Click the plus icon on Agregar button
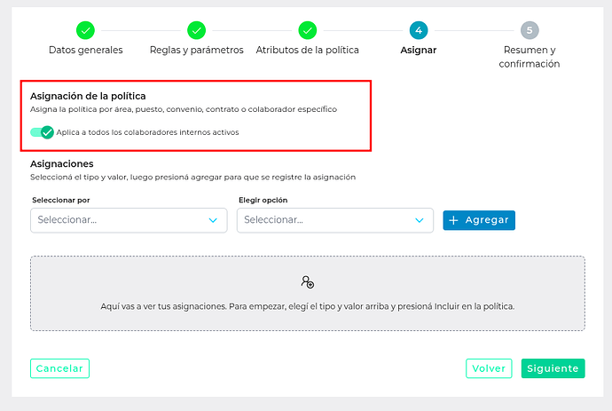 (453, 220)
